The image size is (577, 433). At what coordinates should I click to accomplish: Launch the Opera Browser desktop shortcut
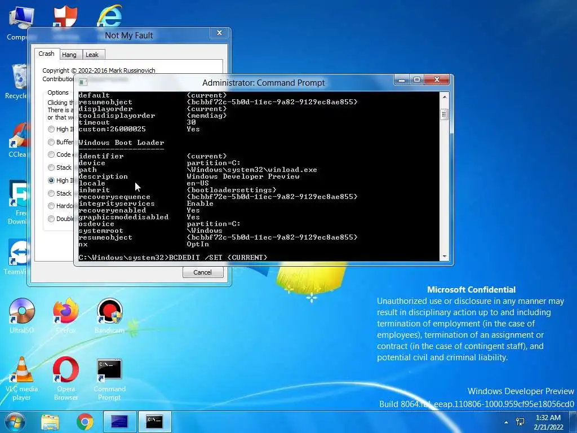[x=66, y=378]
